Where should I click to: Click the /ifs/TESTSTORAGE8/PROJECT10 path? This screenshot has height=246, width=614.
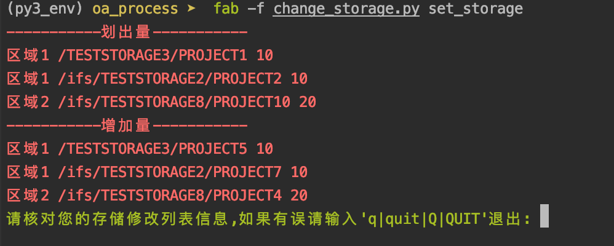coord(174,102)
